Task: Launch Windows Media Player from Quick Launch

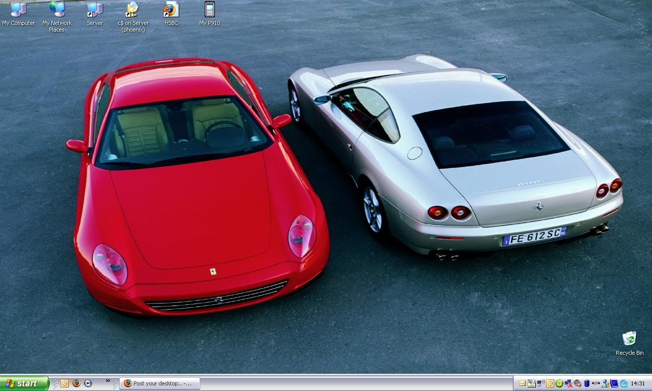Action: point(88,383)
